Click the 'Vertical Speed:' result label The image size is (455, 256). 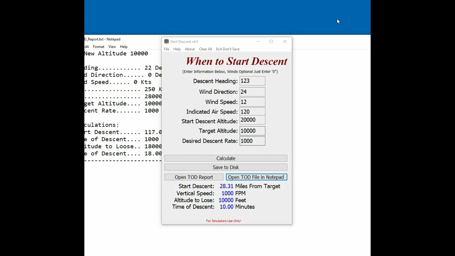pos(195,193)
